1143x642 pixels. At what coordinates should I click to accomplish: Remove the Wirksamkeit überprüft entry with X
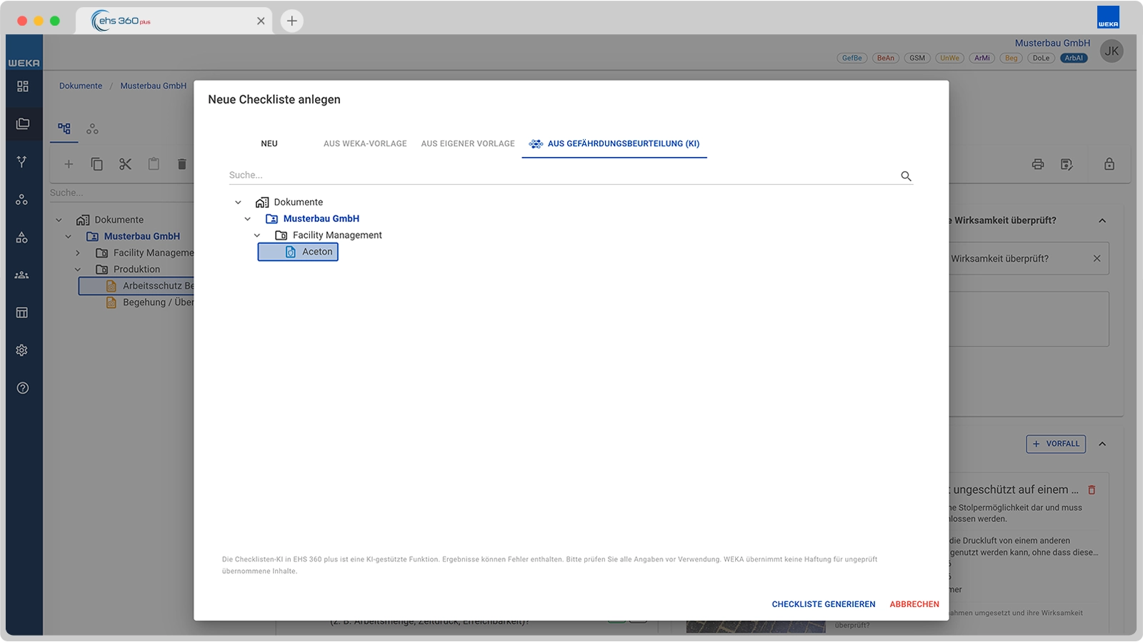(x=1097, y=258)
